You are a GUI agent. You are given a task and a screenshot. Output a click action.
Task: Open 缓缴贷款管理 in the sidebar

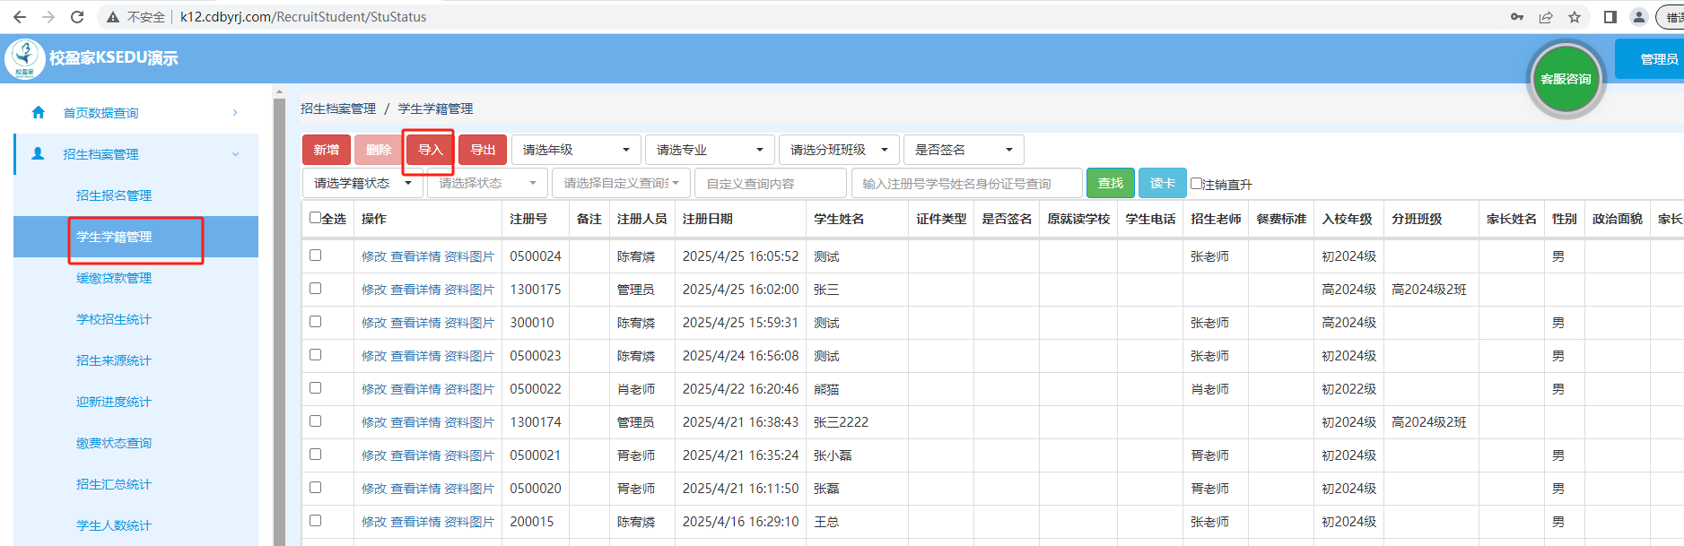pos(114,278)
